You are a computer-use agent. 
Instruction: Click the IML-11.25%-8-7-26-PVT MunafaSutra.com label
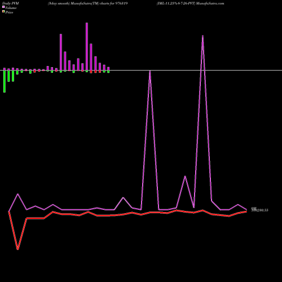point(190,3)
